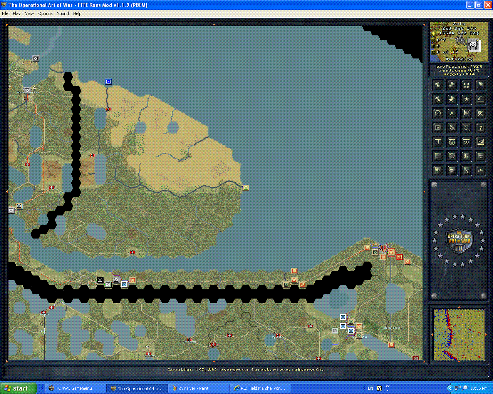Click the microphone button

click(438, 170)
